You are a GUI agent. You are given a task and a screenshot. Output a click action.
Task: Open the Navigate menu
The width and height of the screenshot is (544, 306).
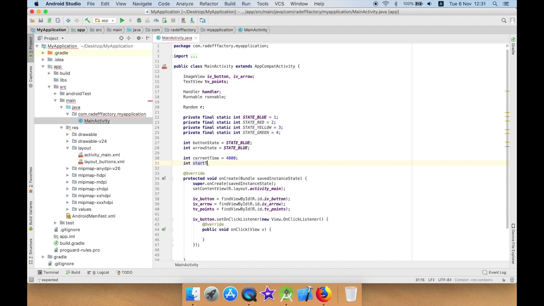(142, 4)
